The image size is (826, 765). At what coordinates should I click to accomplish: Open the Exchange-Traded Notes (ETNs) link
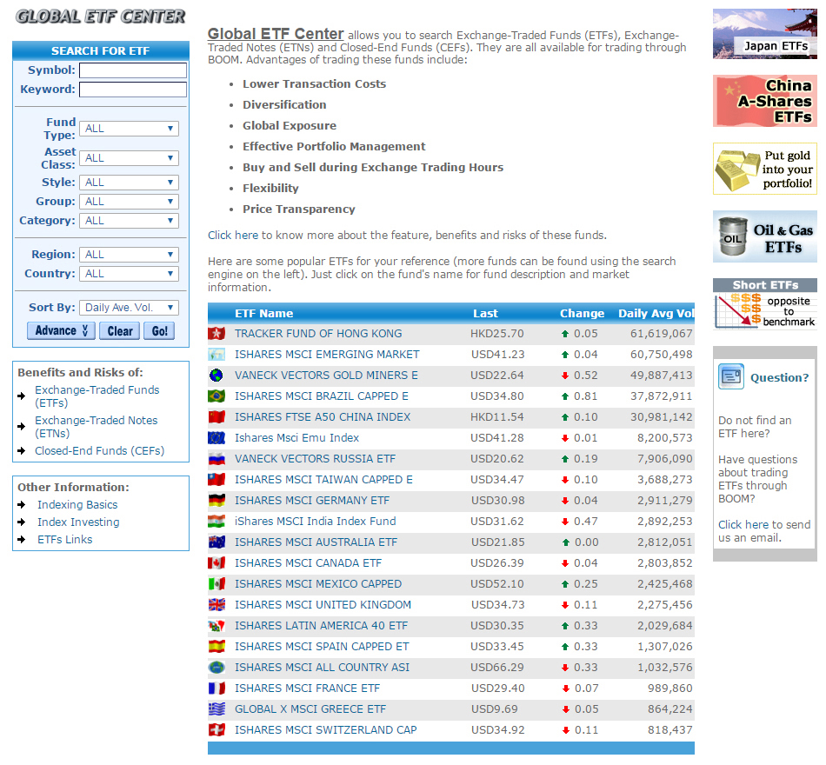96,428
